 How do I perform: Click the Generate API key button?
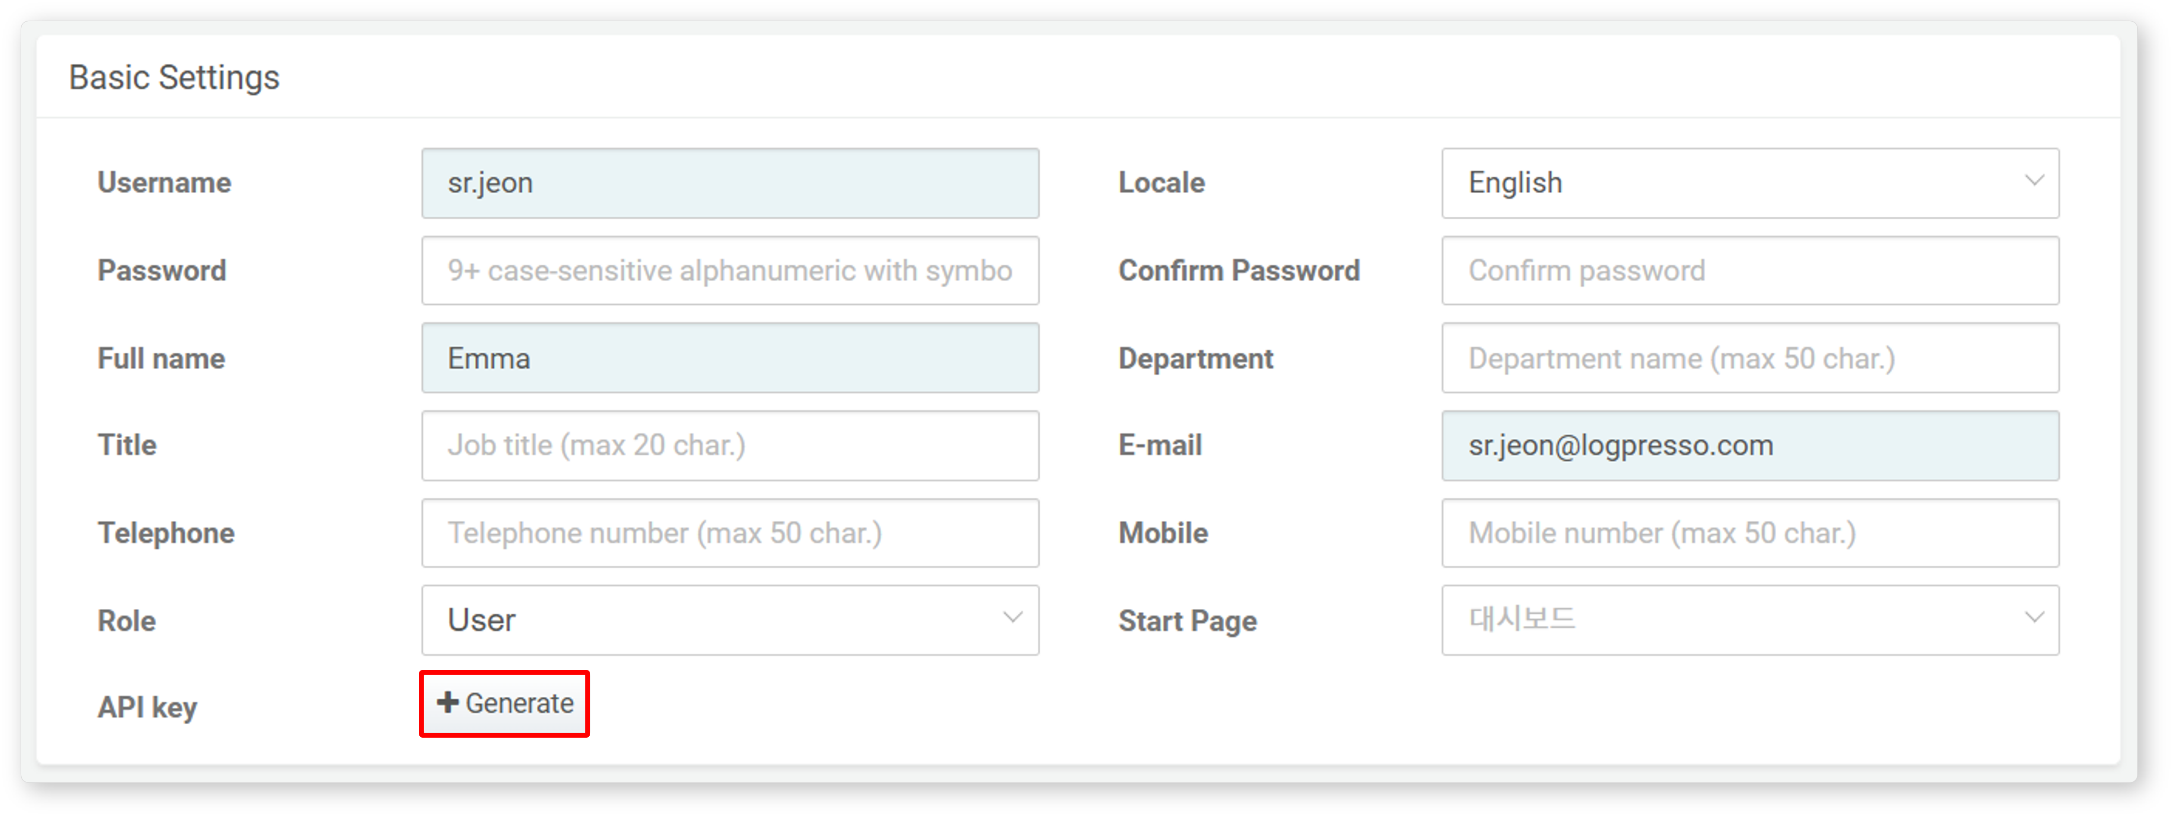(505, 703)
